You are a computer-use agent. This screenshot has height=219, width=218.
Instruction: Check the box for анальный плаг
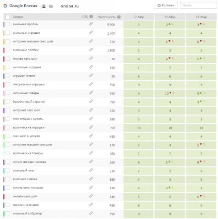[8, 170]
